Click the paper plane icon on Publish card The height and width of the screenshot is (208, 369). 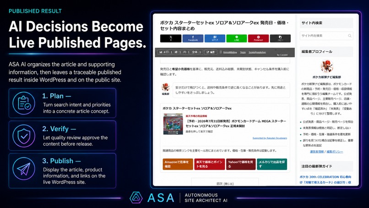coord(24,169)
